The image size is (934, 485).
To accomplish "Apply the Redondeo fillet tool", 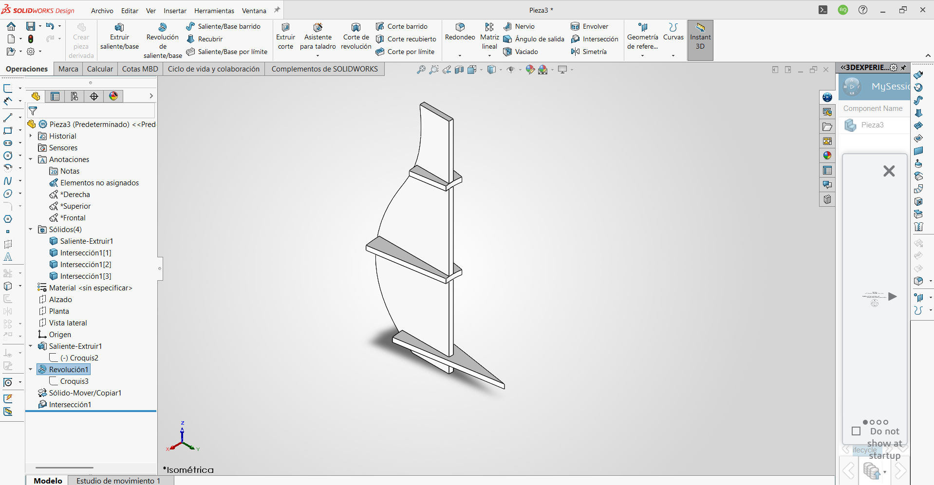I will (460, 32).
